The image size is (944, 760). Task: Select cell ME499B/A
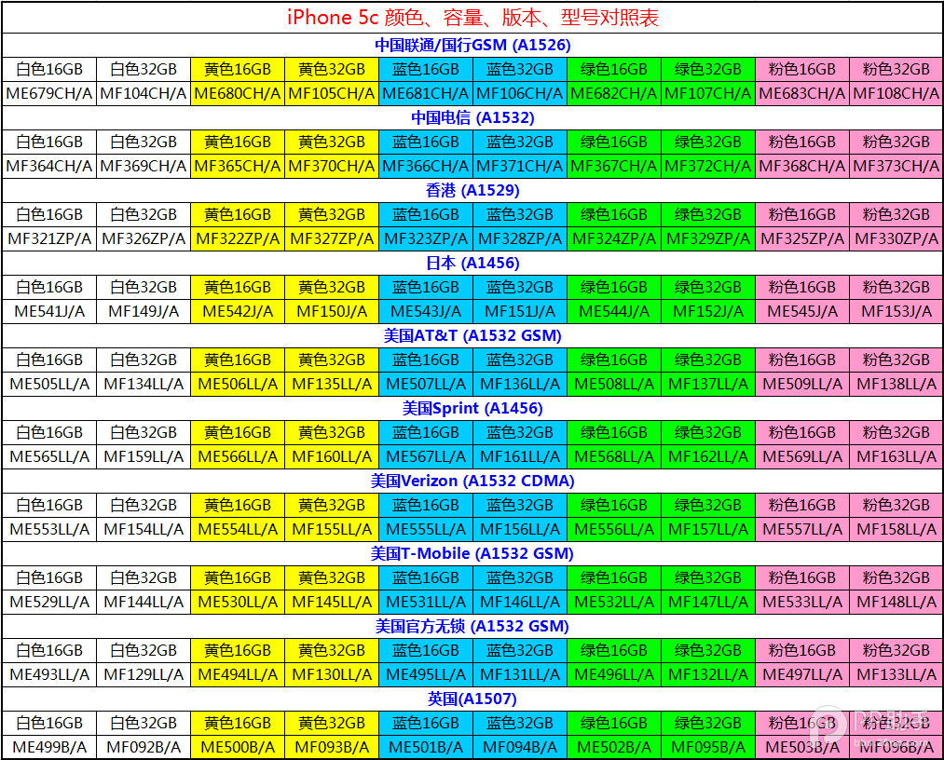[49, 747]
